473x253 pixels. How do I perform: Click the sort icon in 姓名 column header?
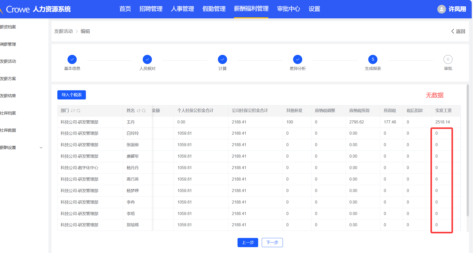[x=139, y=111]
